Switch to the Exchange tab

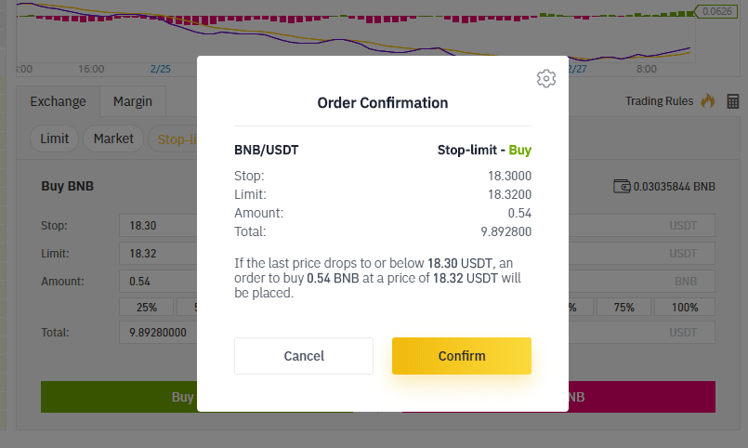(x=58, y=101)
